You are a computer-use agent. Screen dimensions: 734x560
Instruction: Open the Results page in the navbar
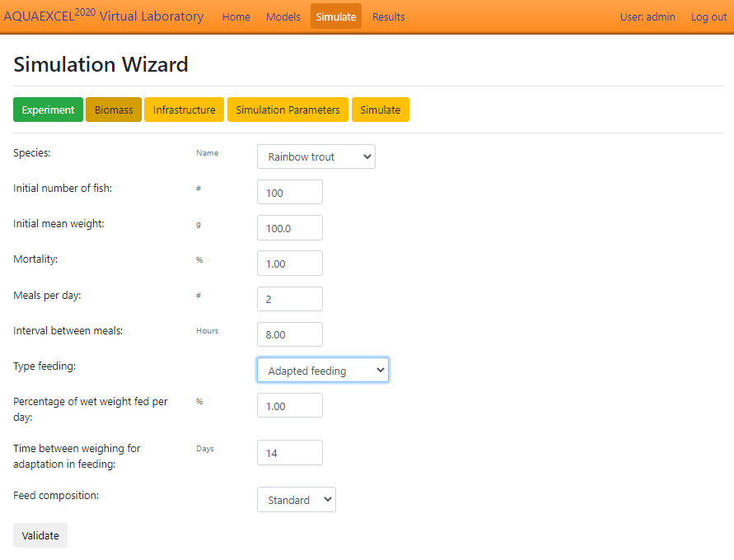point(388,16)
